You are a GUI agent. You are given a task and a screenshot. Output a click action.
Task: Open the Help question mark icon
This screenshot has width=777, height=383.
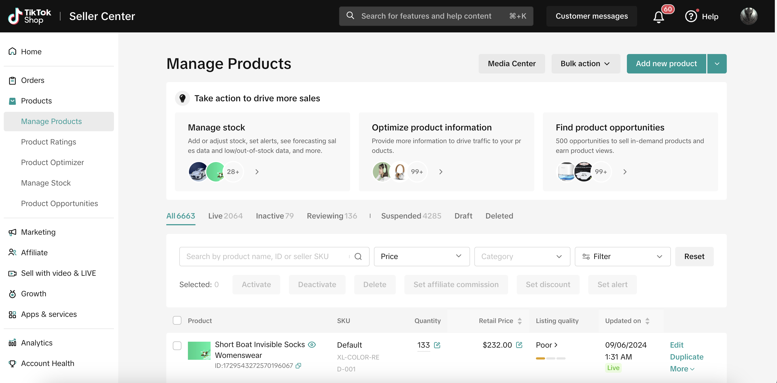coord(691,16)
